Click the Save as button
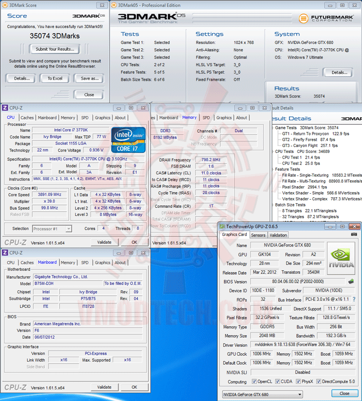Viewport: 362px width, 401px height. (89, 78)
